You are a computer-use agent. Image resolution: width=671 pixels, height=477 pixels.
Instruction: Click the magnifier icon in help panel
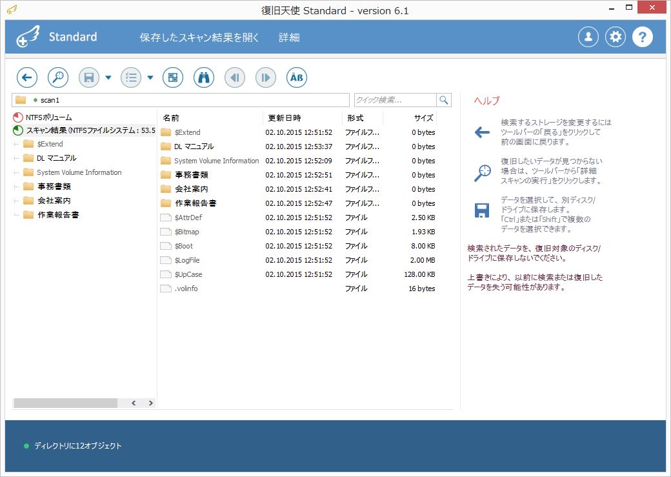coord(483,172)
